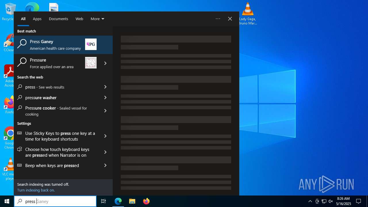The height and width of the screenshot is (207, 368).
Task: Open Task View from taskbar
Action: [103, 201]
